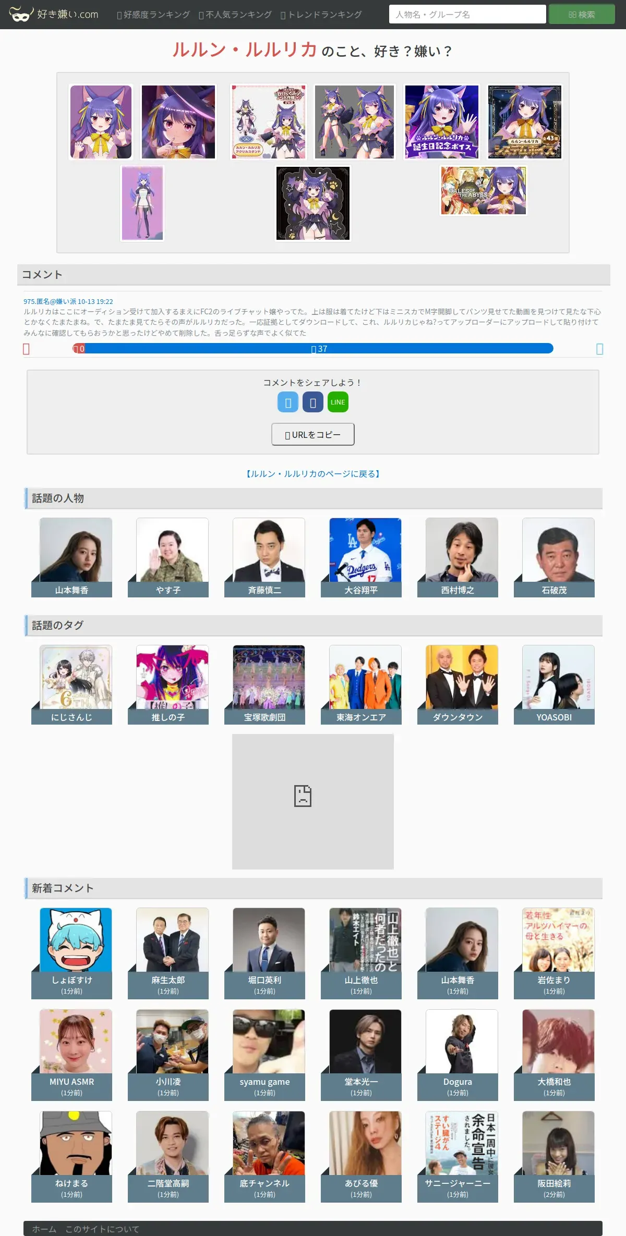The width and height of the screenshot is (626, 1236).
Task: Open the YOASOBI tag card
Action: click(555, 684)
